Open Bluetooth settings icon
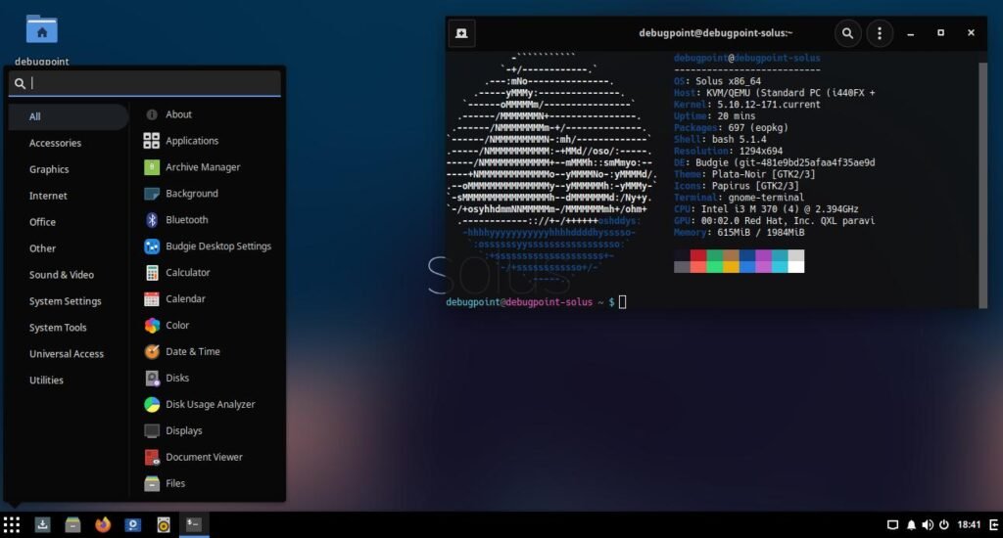 [x=152, y=220]
